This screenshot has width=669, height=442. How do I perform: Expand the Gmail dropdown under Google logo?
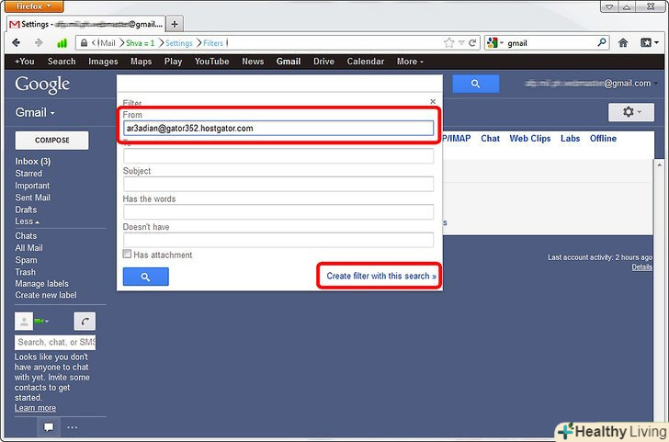coord(35,113)
